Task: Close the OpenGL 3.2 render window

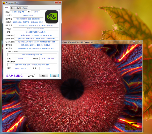Action: coord(139,42)
